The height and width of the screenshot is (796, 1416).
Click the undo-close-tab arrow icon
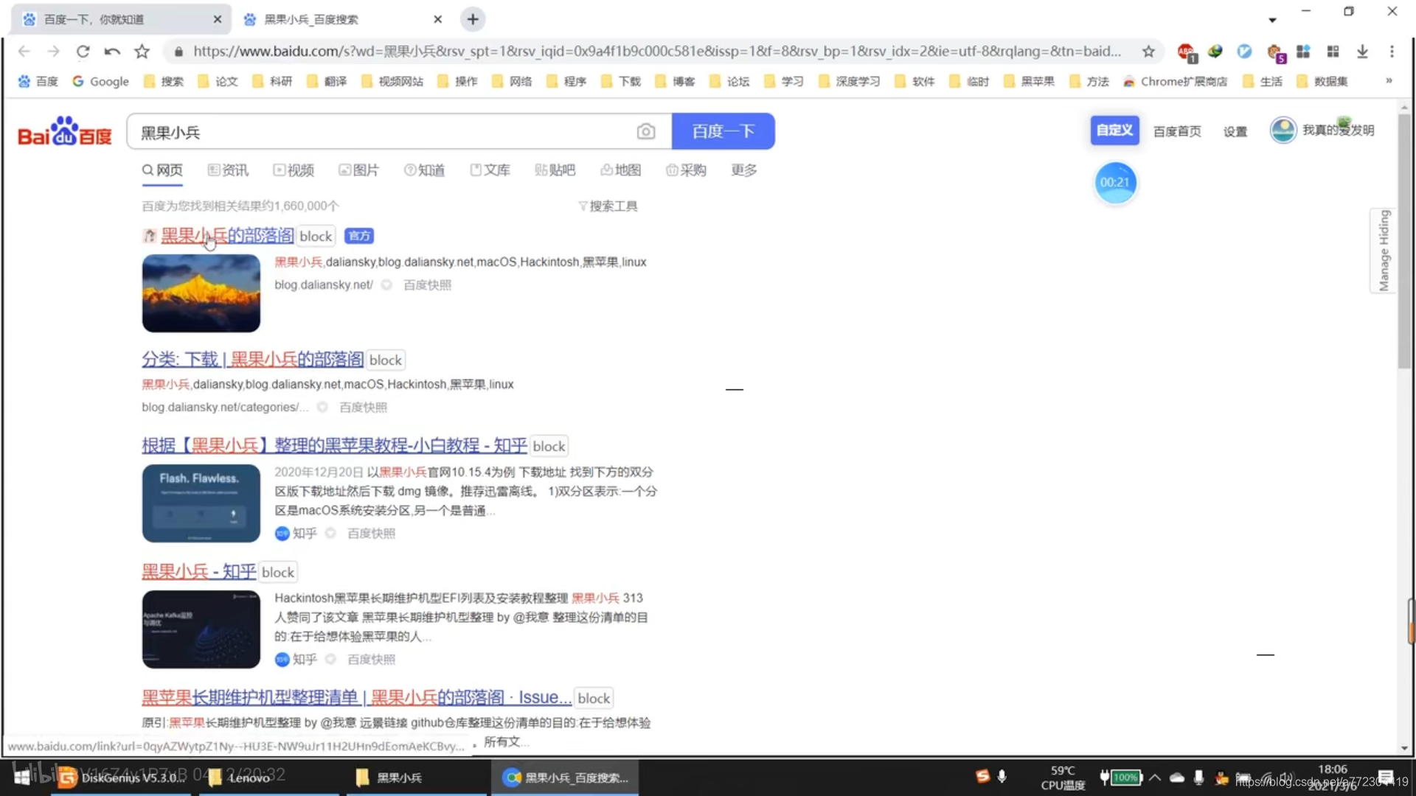(112, 51)
